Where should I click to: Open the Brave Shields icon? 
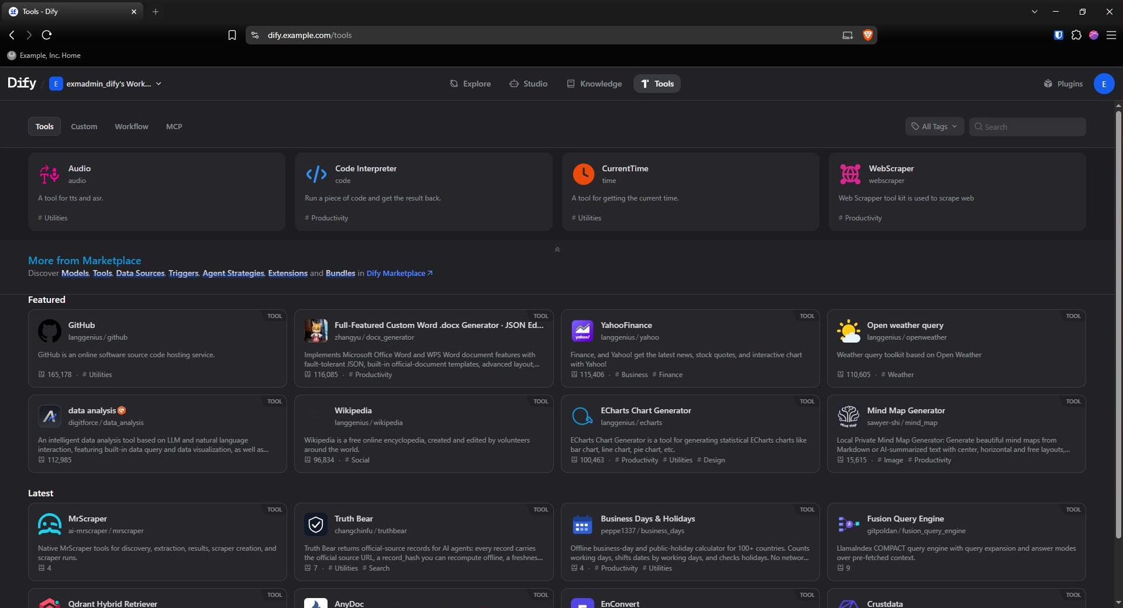click(867, 35)
